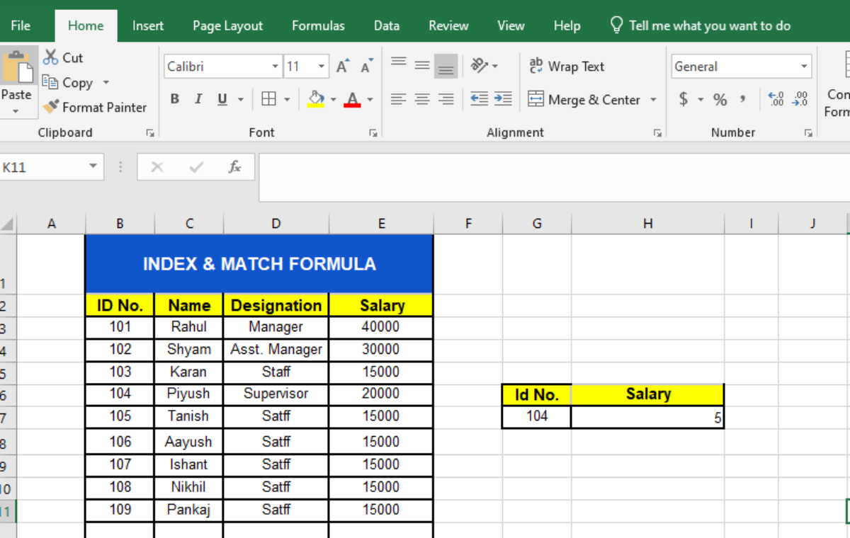This screenshot has height=538, width=850.
Task: Open the Paste options dropdown arrow
Action: 16,111
